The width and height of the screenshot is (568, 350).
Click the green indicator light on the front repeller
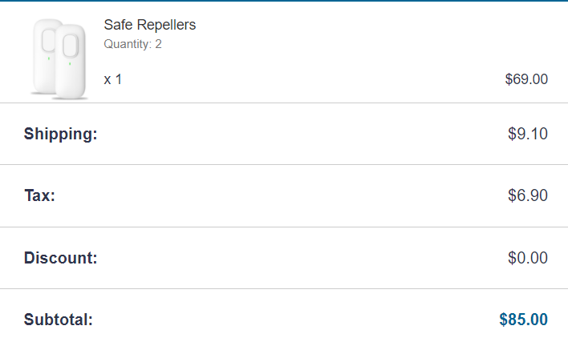[x=69, y=64]
